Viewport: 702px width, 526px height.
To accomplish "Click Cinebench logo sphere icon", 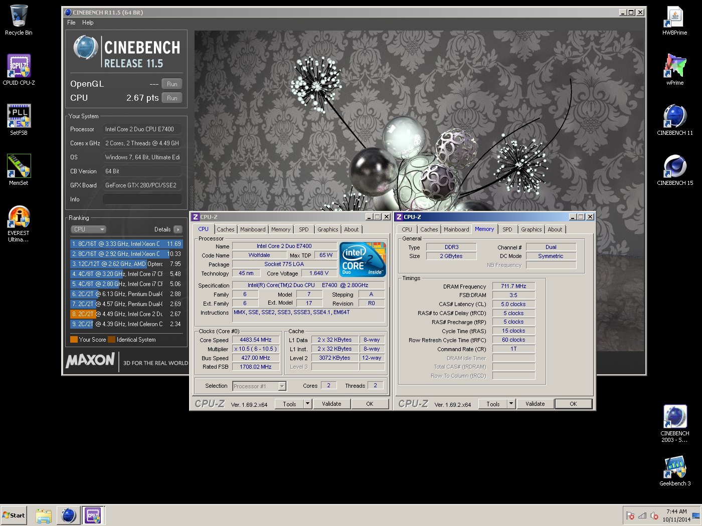I will click(x=85, y=48).
